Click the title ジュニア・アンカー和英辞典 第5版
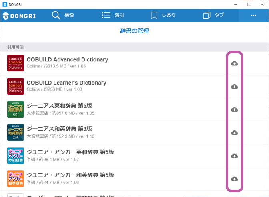 (70, 175)
